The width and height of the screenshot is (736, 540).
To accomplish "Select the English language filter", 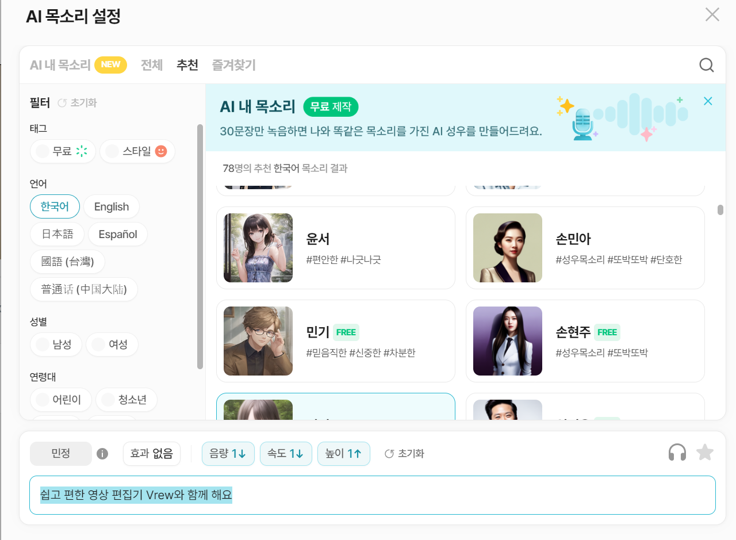I will pyautogui.click(x=111, y=206).
